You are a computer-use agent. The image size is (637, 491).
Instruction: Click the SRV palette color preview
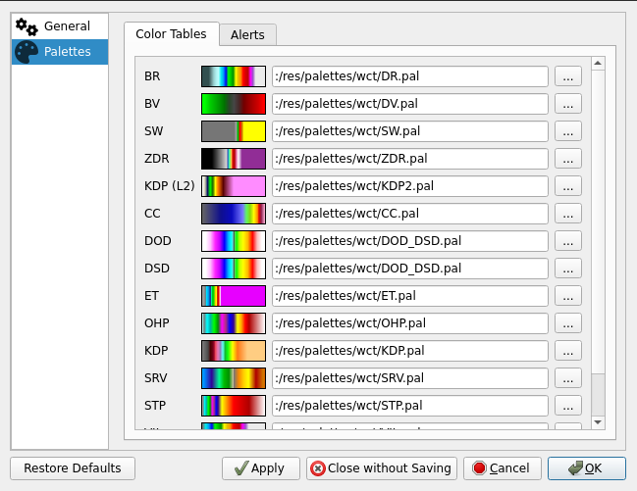click(234, 378)
